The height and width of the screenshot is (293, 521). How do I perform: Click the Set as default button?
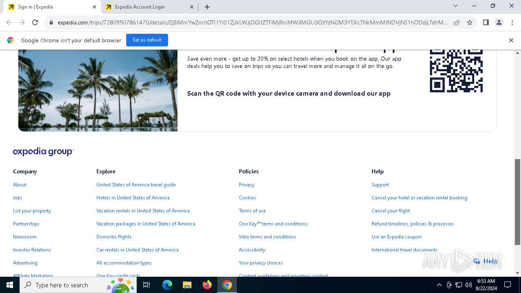pos(147,40)
